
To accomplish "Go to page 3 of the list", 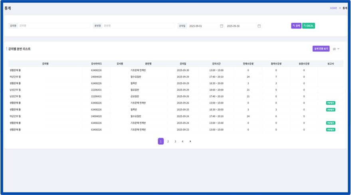I will coord(175,141).
